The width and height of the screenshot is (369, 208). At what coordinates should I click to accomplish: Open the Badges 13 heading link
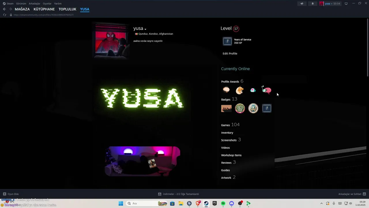tap(229, 99)
